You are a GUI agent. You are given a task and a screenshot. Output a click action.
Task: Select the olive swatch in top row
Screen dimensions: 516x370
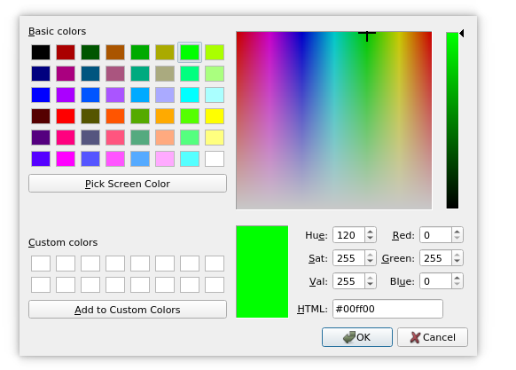click(165, 52)
